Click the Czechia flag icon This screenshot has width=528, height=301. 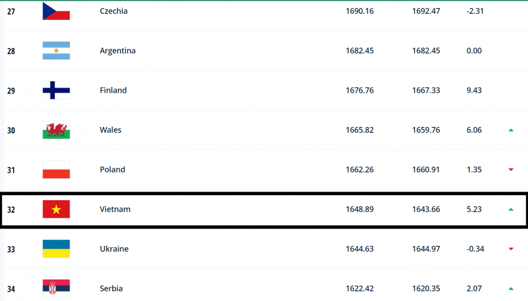[56, 11]
